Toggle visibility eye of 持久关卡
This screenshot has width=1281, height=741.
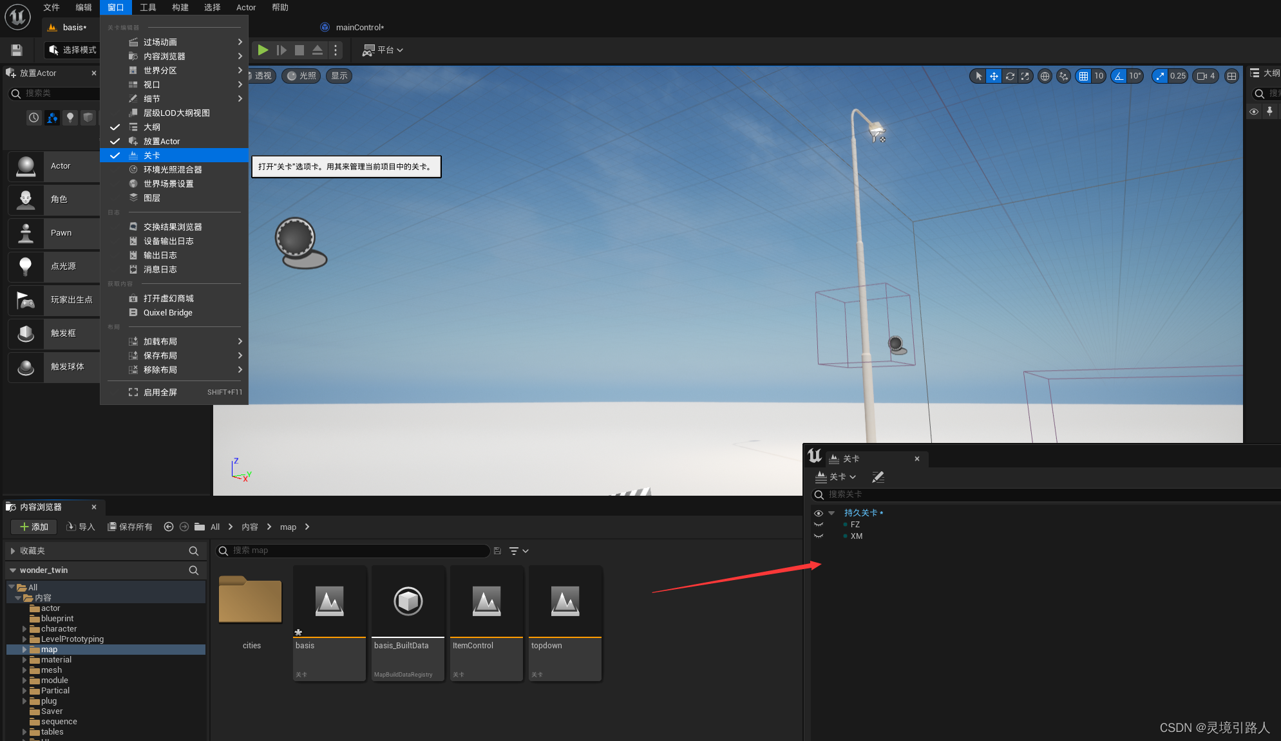(819, 513)
